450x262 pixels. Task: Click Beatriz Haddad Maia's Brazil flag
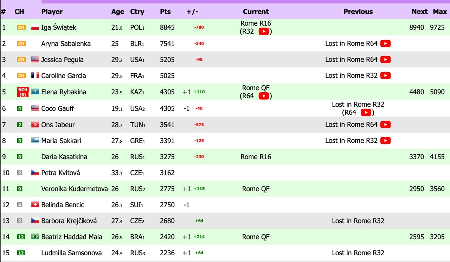[35, 237]
